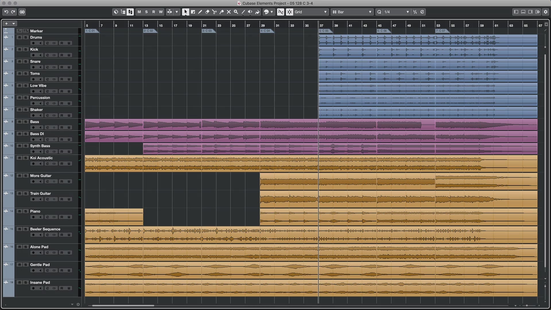
Task: Select the Split scissors tool
Action: (x=214, y=12)
